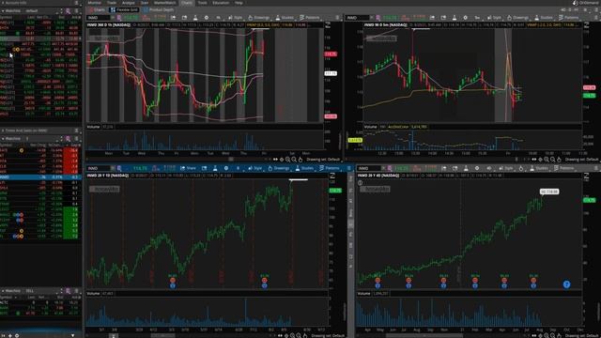Click the symbol field in the top-left chart
Image resolution: width=601 pixels, height=338 pixels.
[x=98, y=18]
